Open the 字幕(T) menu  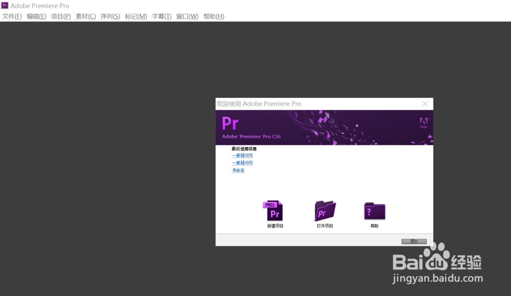pyautogui.click(x=161, y=16)
